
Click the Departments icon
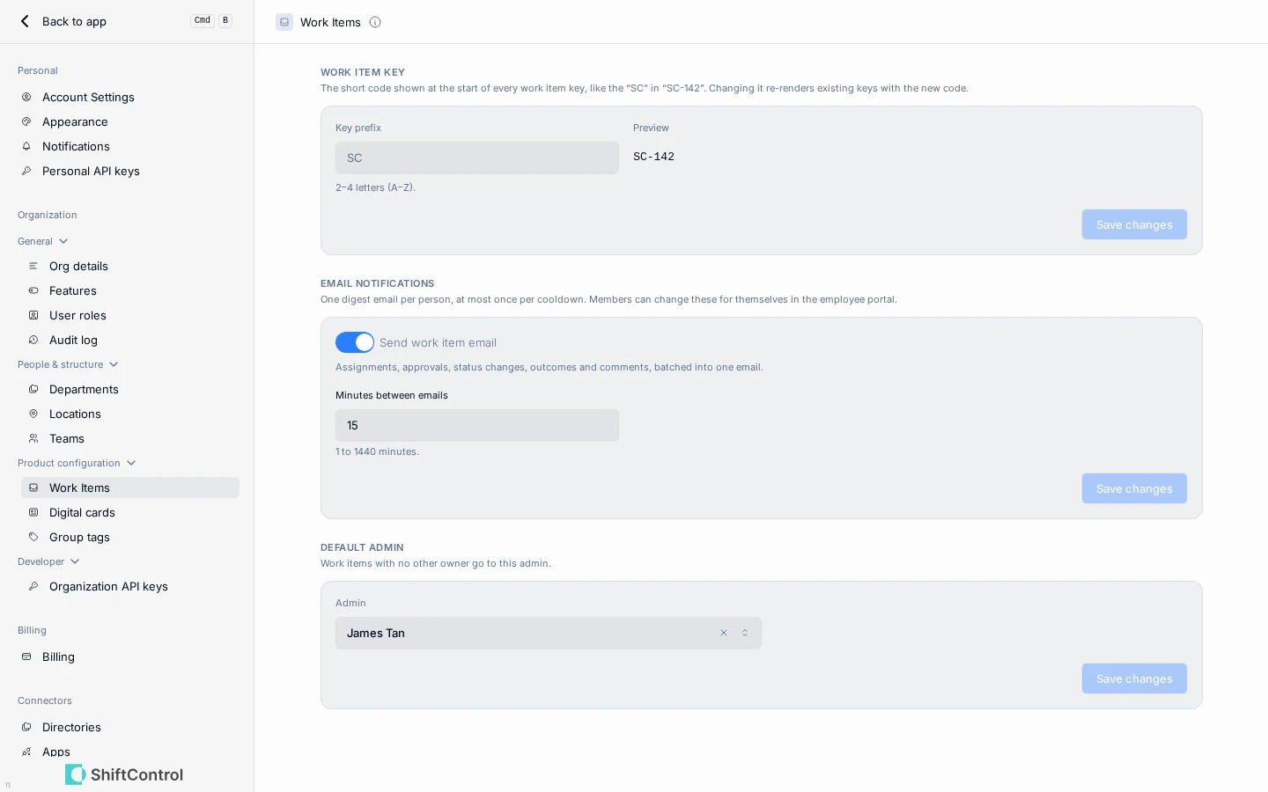coord(33,389)
